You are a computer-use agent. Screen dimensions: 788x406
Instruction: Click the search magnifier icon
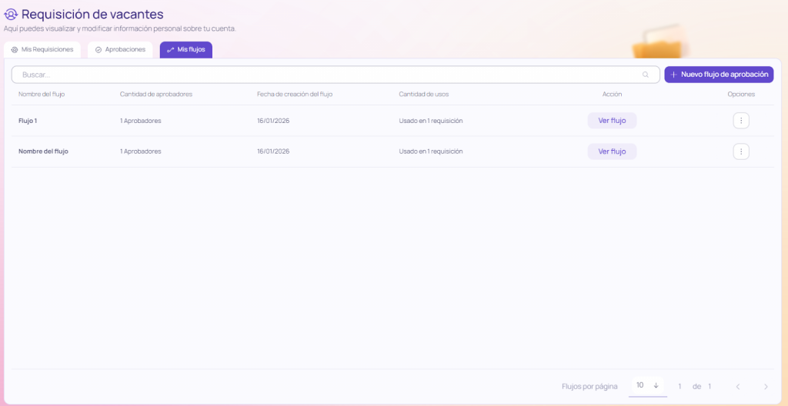click(646, 75)
